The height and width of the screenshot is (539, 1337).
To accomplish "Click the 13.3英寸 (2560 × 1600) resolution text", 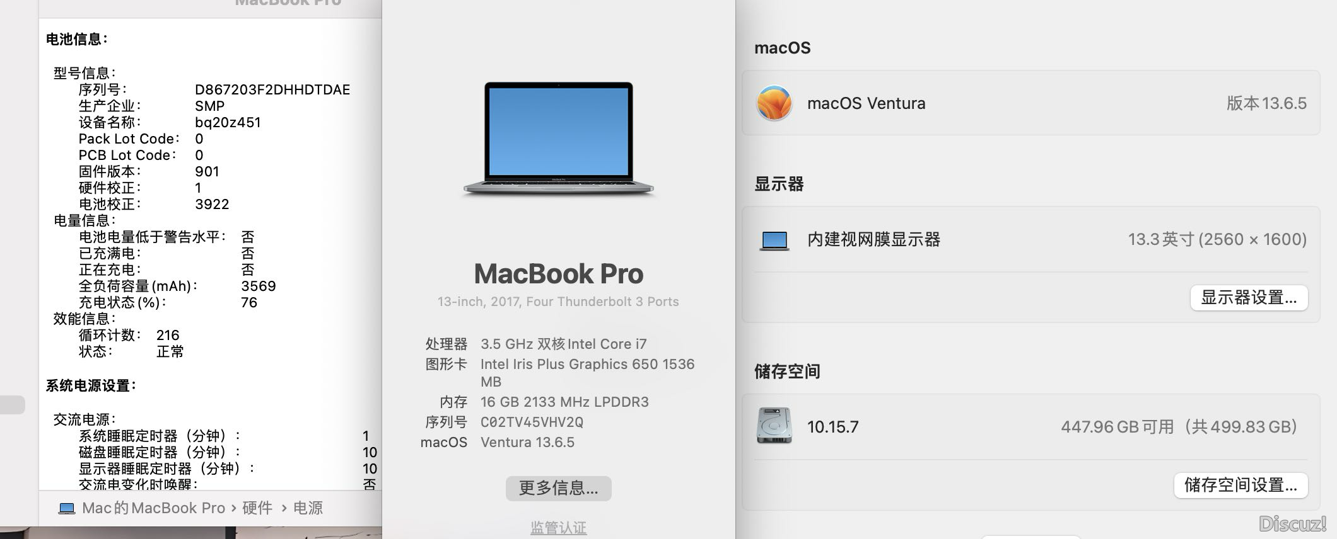I will coord(1217,239).
